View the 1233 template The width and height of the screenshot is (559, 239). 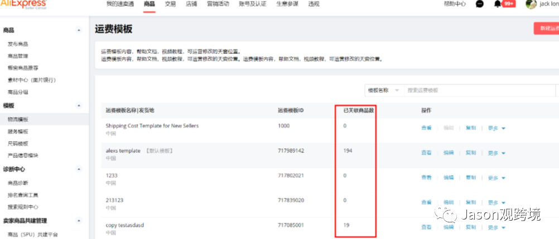(426, 177)
